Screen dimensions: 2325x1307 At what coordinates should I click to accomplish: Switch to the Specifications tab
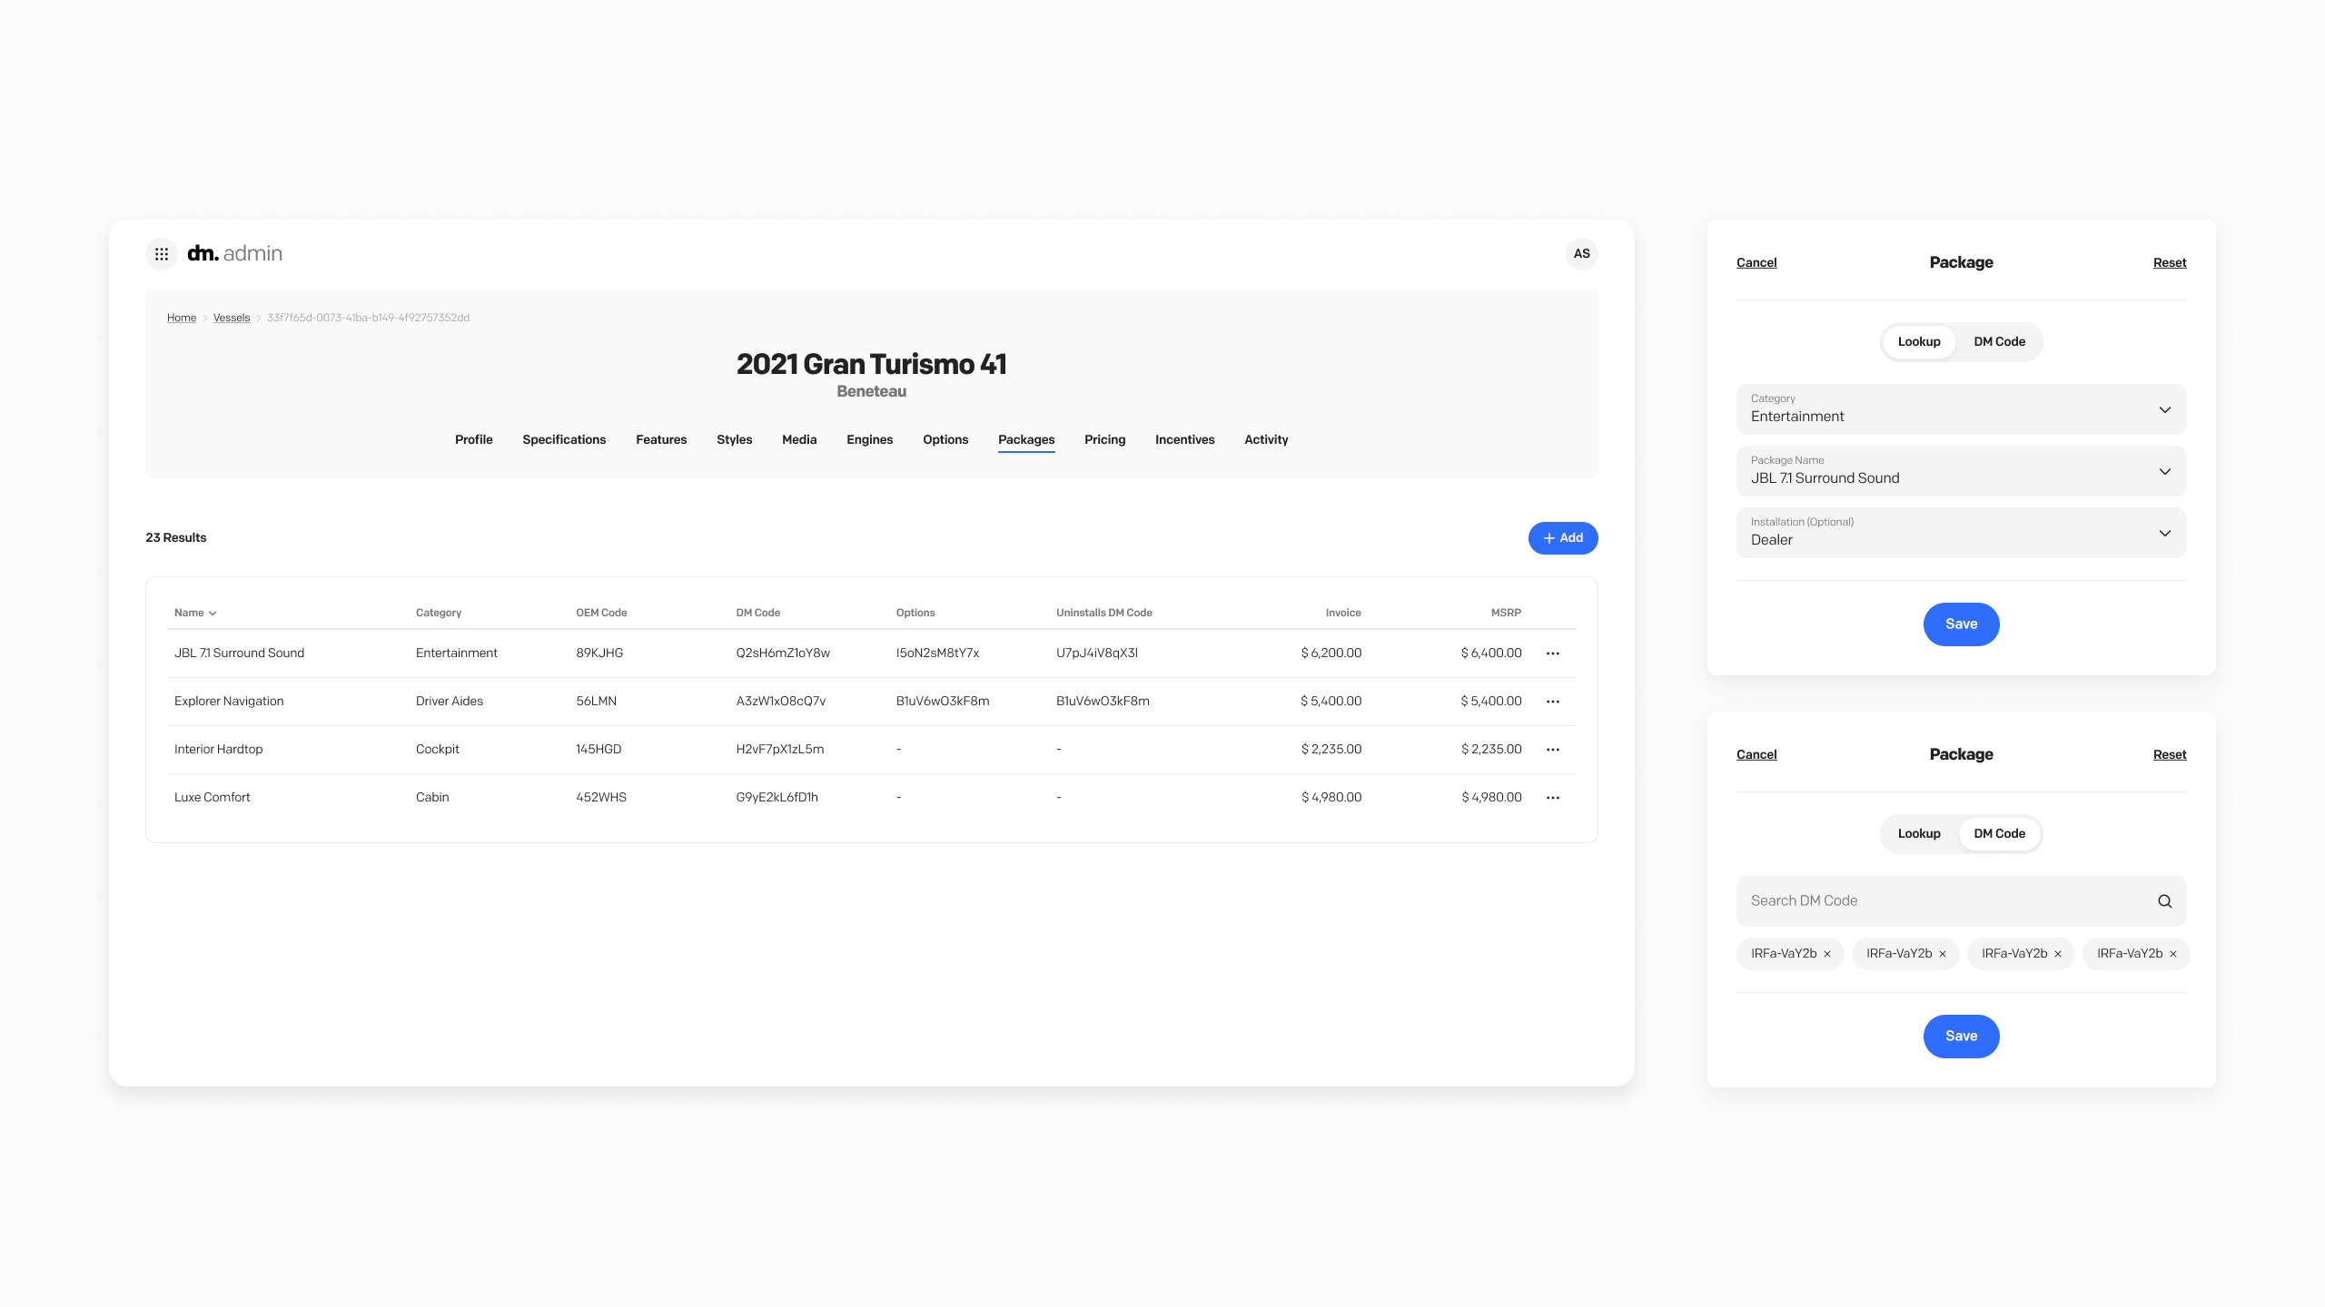coord(564,440)
